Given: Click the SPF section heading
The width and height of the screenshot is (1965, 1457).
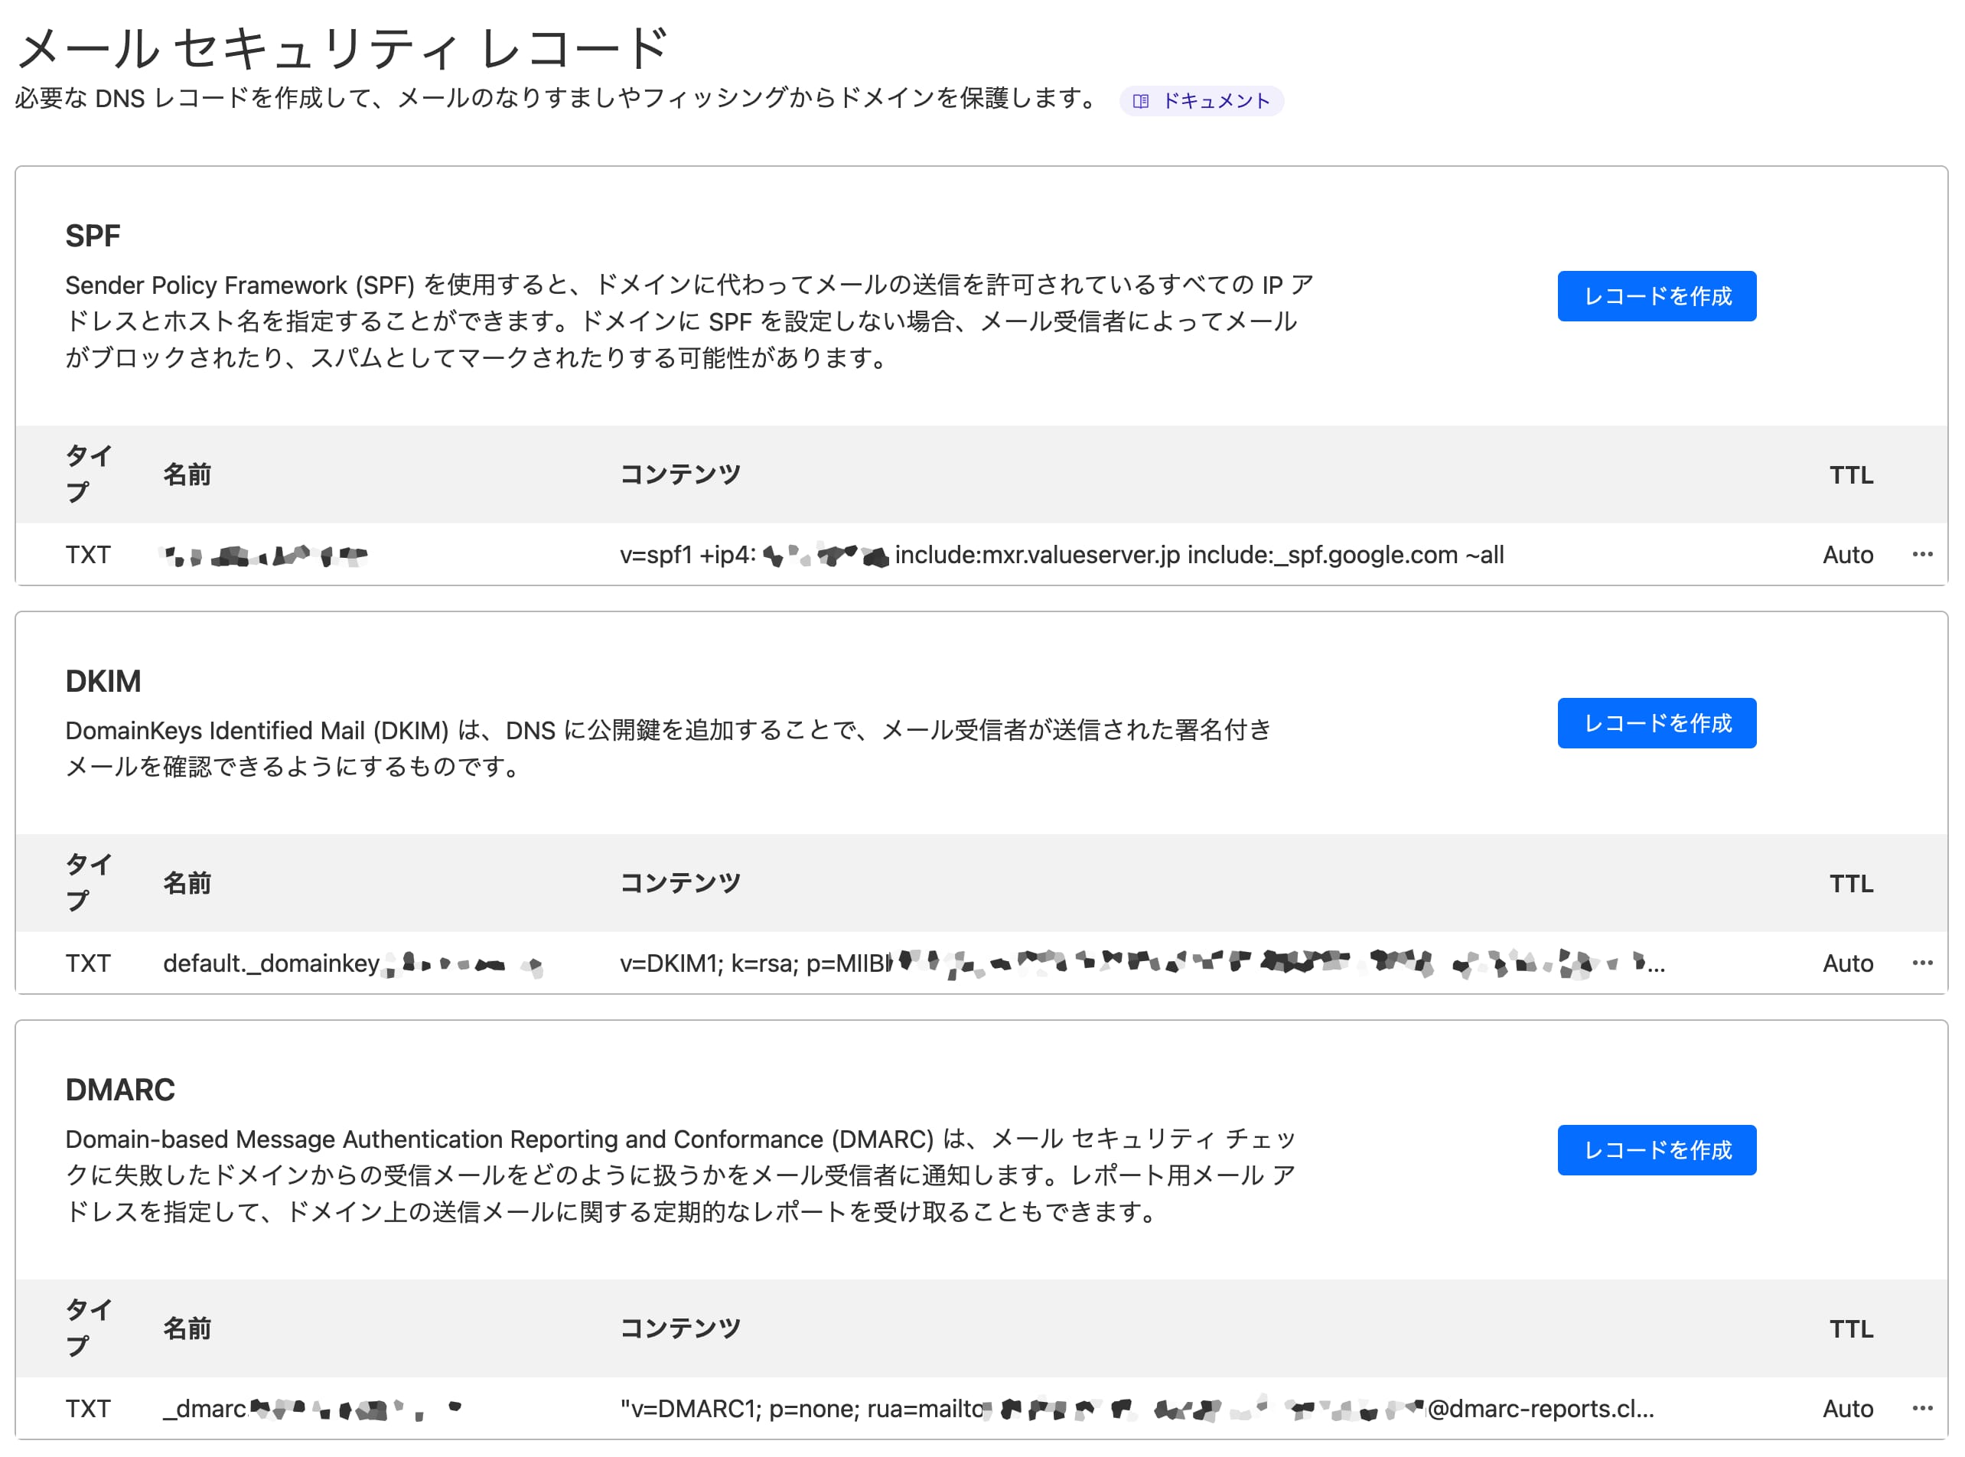Looking at the screenshot, I should [x=93, y=236].
